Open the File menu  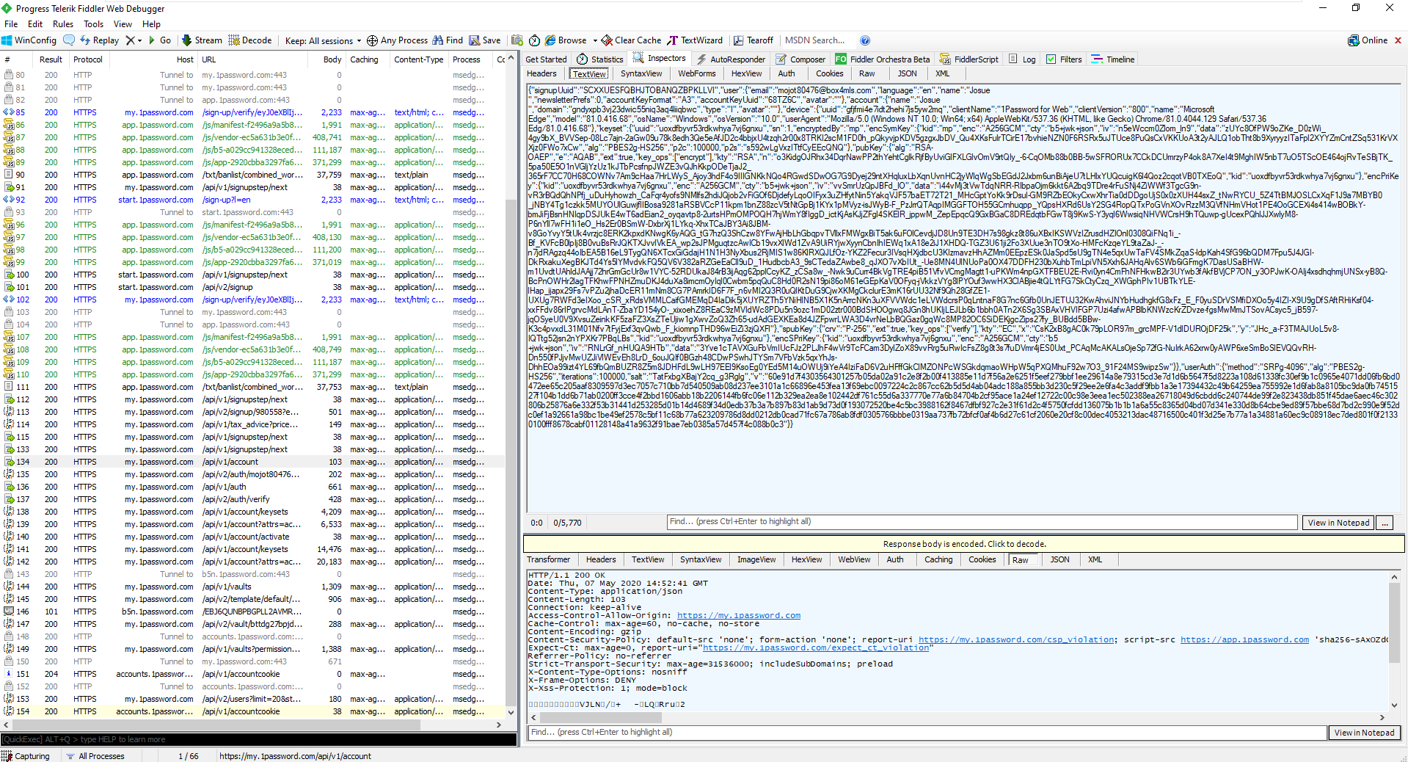point(11,24)
